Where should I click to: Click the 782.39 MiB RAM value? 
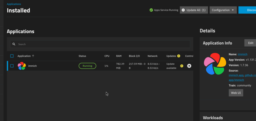pyautogui.click(x=120, y=66)
